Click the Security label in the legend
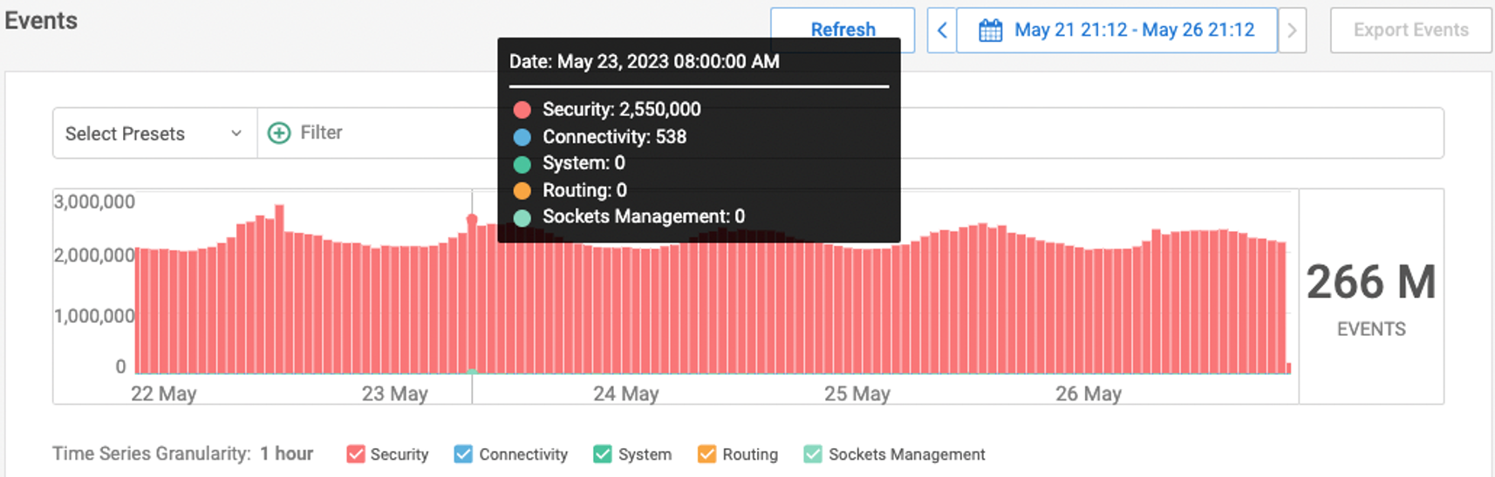Image resolution: width=1495 pixels, height=477 pixels. tap(399, 454)
